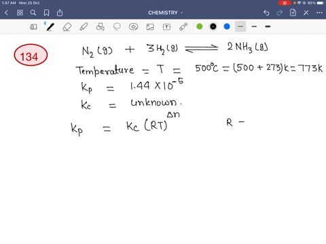326x244 pixels.
Task: Open the share export menu
Action: click(x=60, y=13)
